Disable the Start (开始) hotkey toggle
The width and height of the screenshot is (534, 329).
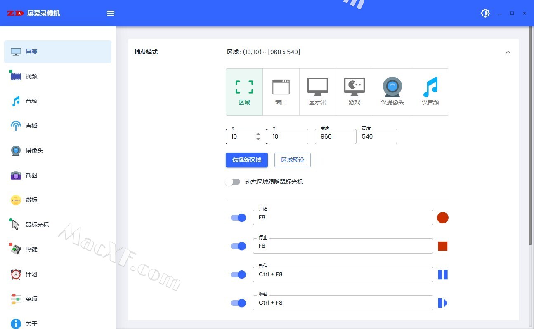tap(239, 218)
